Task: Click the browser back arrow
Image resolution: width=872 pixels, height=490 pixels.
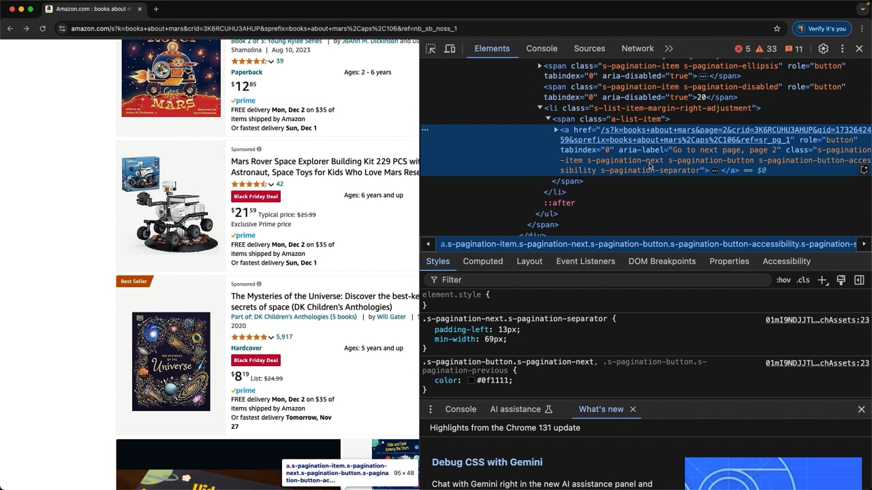Action: (10, 29)
